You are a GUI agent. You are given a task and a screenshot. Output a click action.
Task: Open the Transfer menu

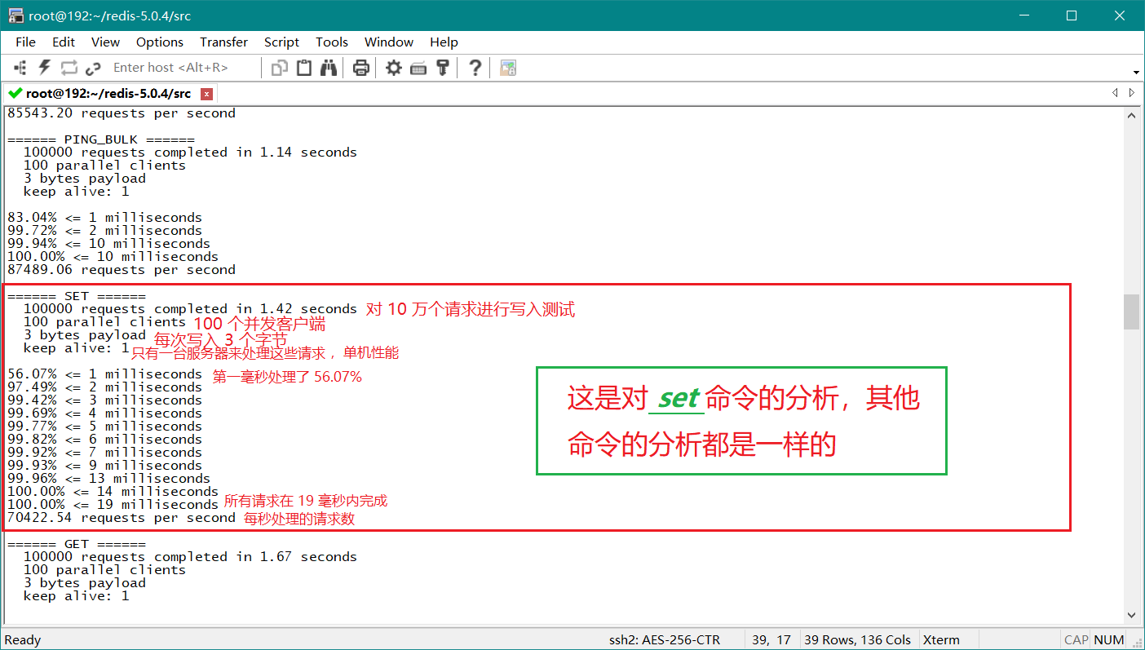(223, 42)
